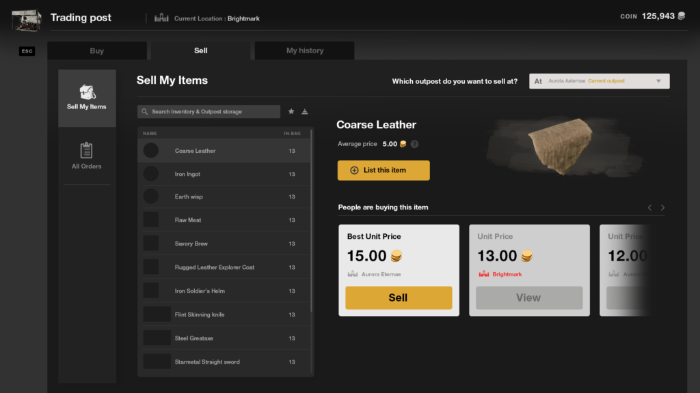This screenshot has height=393, width=700.
Task: Click the sort icon beside search bar
Action: tap(305, 111)
